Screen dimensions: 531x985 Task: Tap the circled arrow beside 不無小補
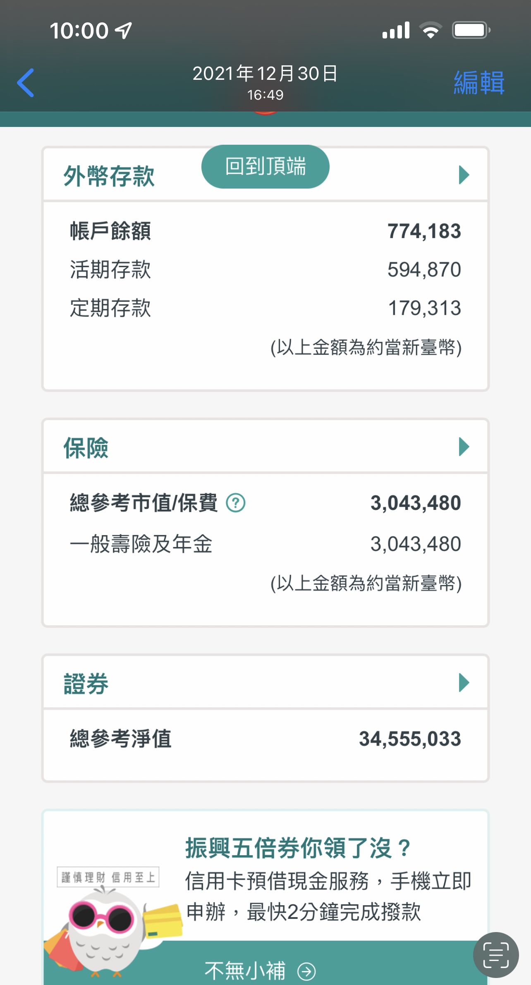pyautogui.click(x=306, y=971)
